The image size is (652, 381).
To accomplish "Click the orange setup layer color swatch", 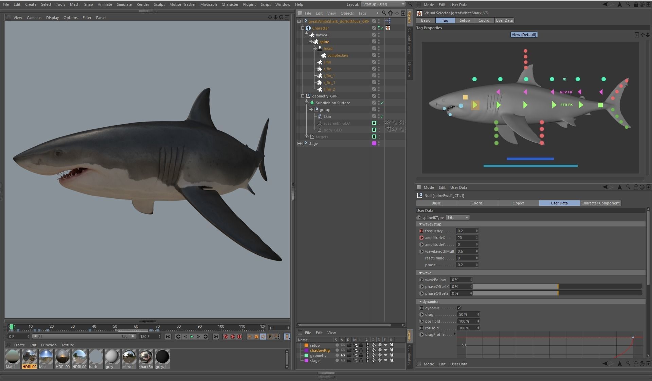I will [x=306, y=345].
